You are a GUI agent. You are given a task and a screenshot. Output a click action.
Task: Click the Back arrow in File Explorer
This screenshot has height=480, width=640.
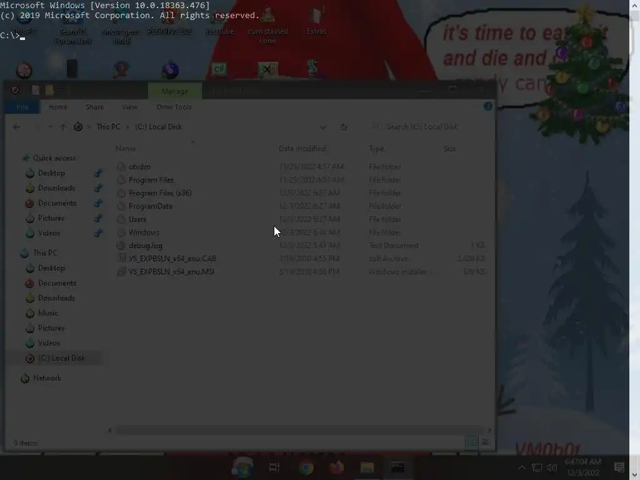point(16,127)
